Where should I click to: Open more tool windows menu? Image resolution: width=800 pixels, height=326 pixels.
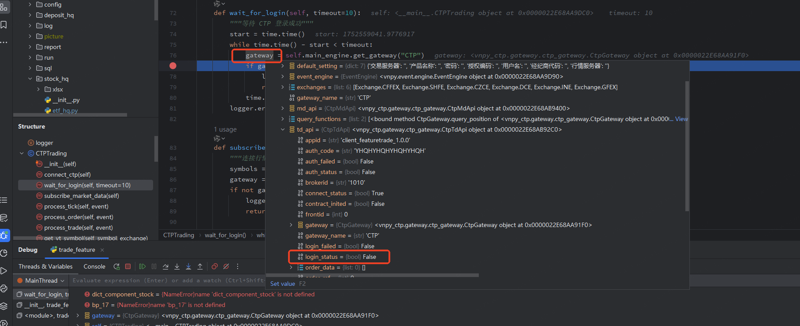4,42
